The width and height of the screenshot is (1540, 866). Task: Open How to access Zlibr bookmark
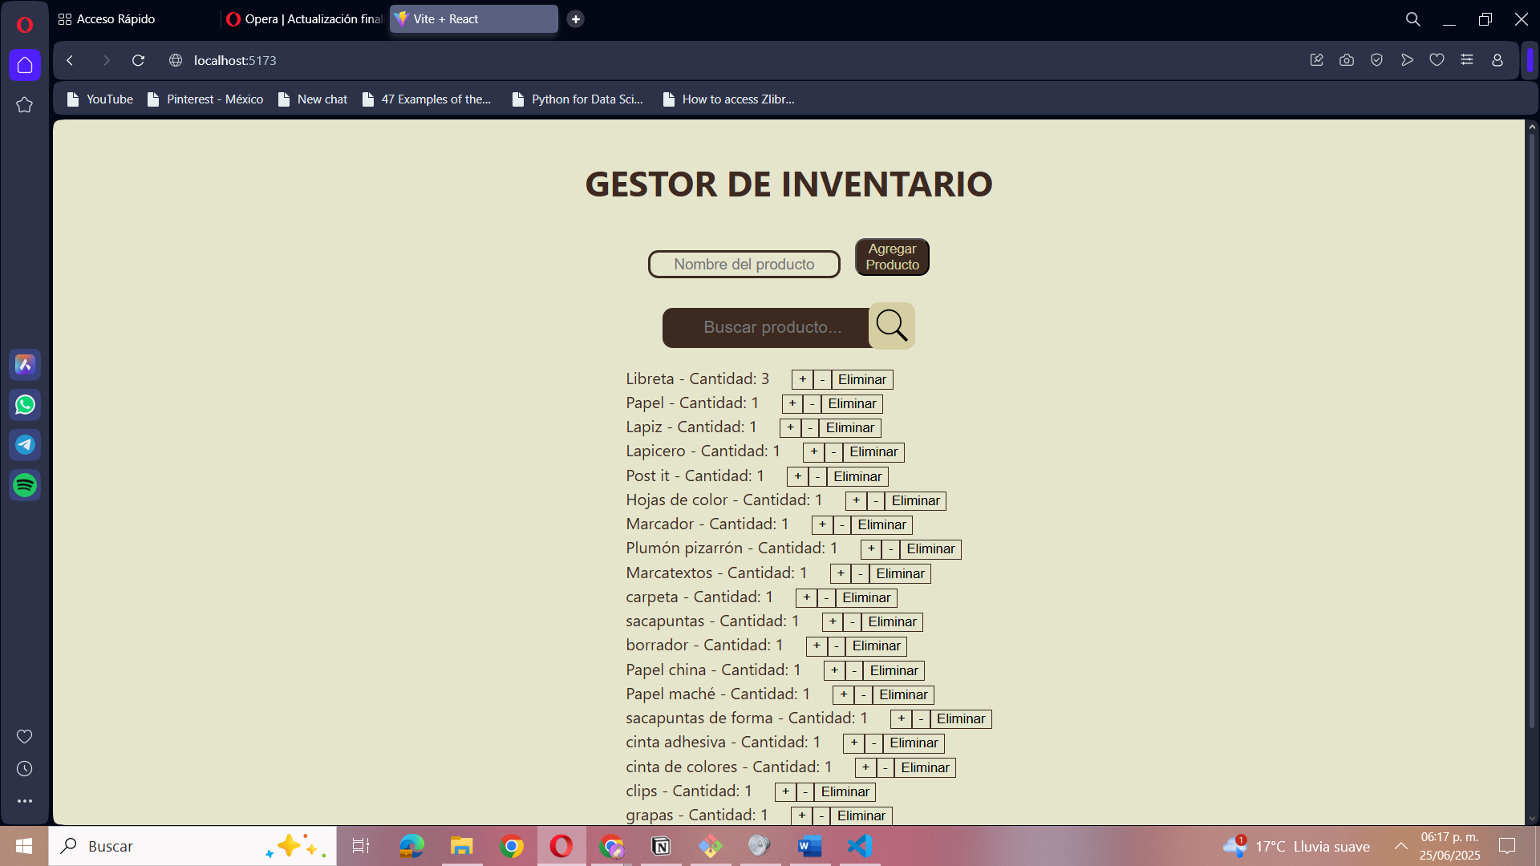click(x=728, y=99)
